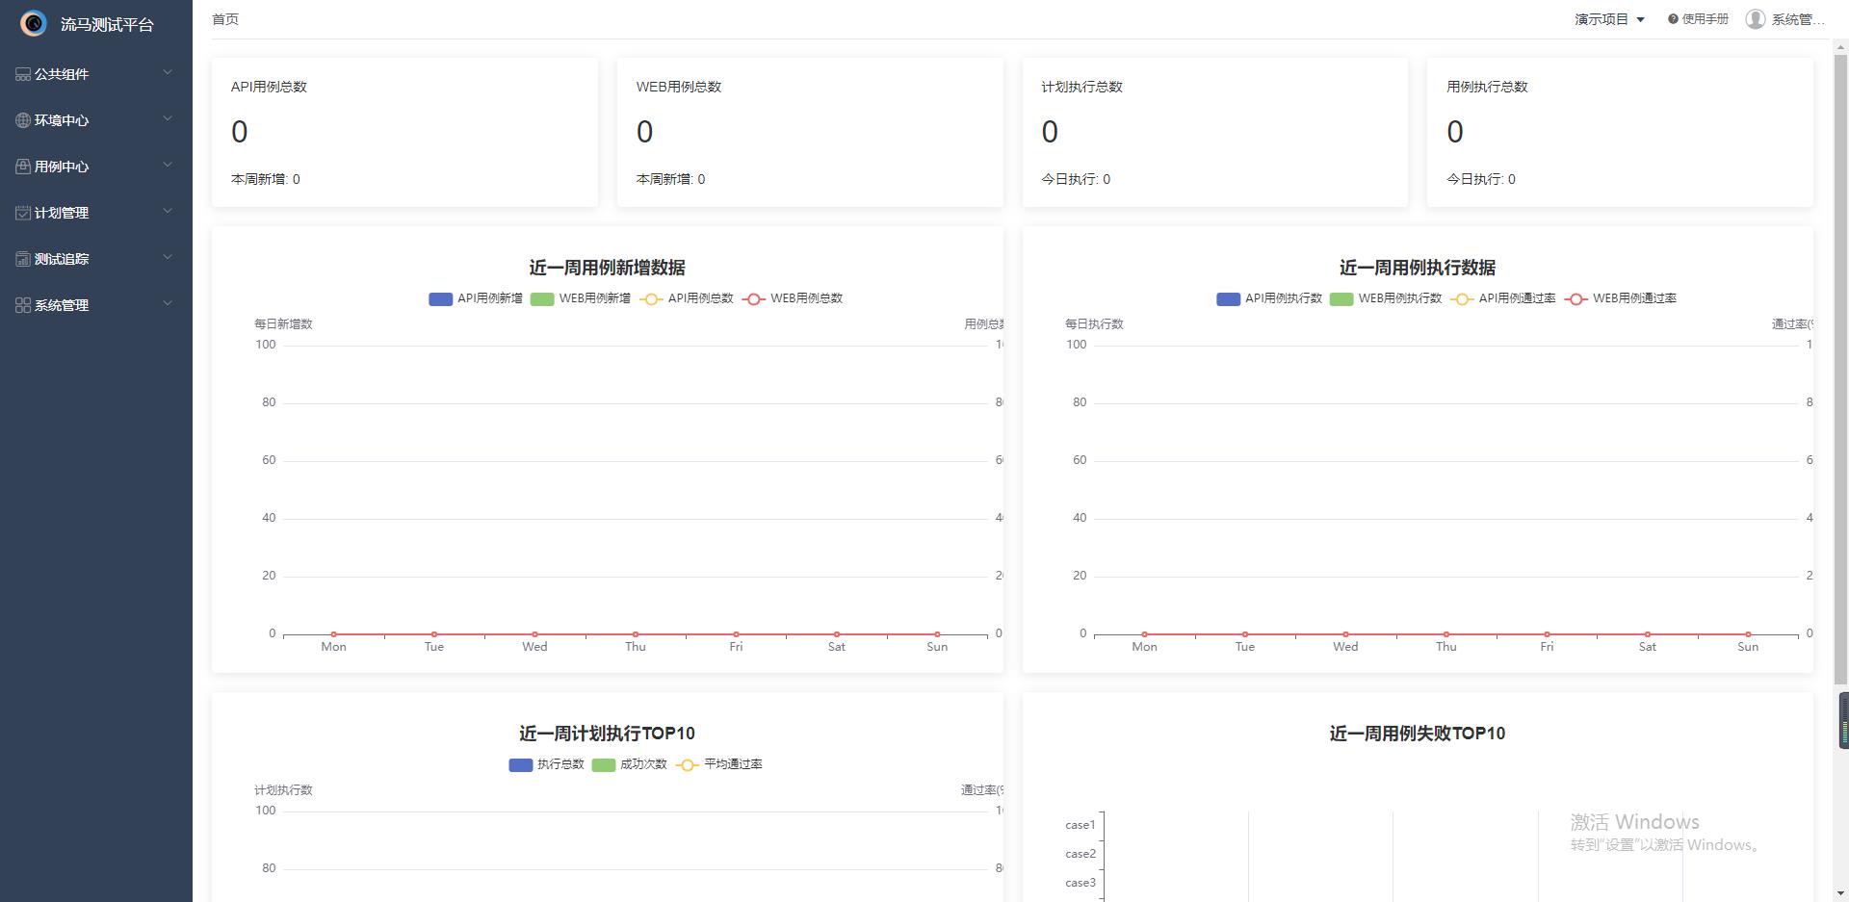Open the 公共组件 menu item
1849x902 pixels.
[x=96, y=74]
